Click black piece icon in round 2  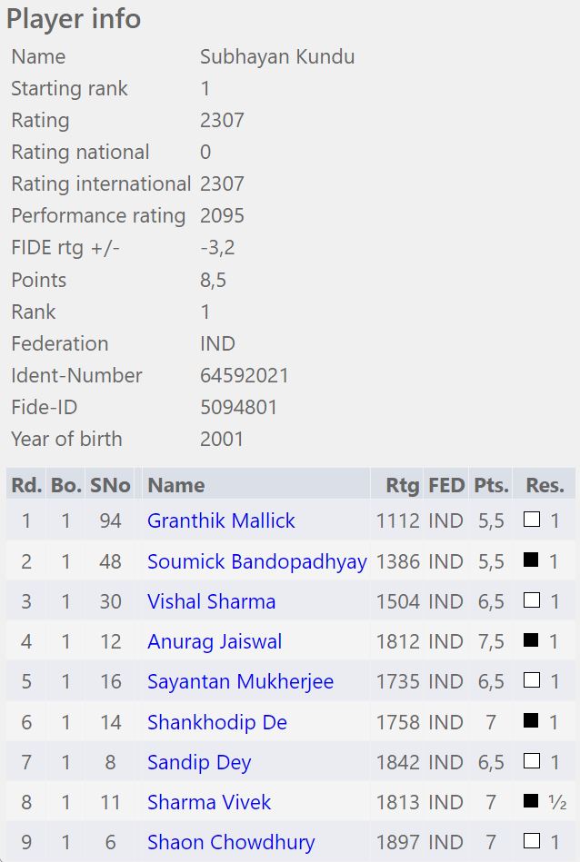coord(532,560)
